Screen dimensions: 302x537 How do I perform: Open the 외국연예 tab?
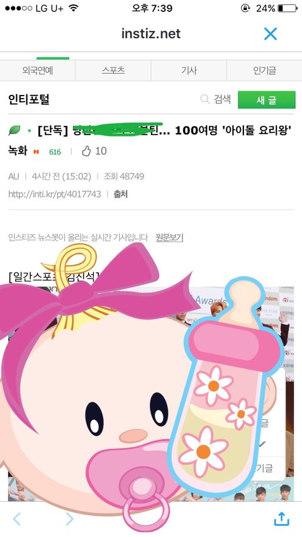38,70
